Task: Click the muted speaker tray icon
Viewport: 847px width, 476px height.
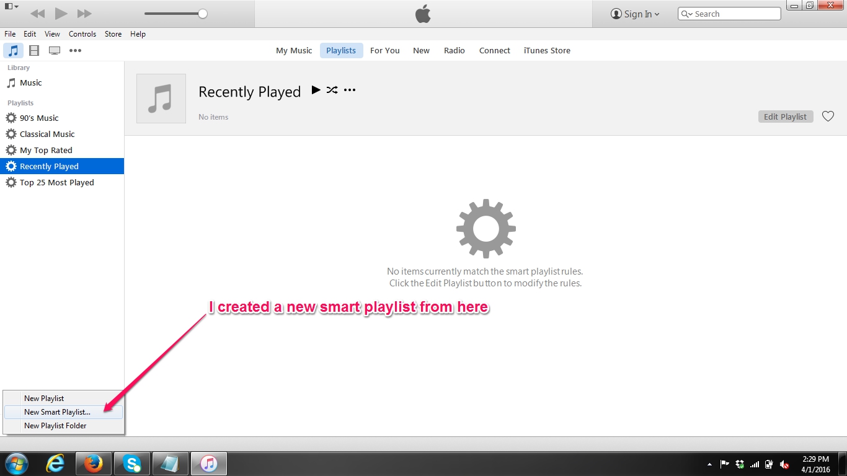Action: (784, 464)
